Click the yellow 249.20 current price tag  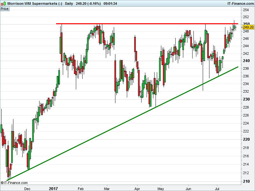tap(248, 27)
